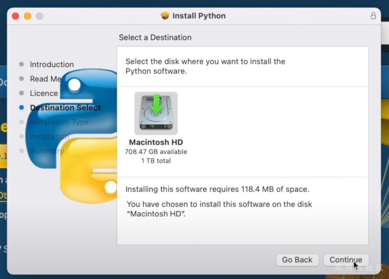389x279 pixels.
Task: Click the Macintosh HD disk label
Action: pos(156,142)
